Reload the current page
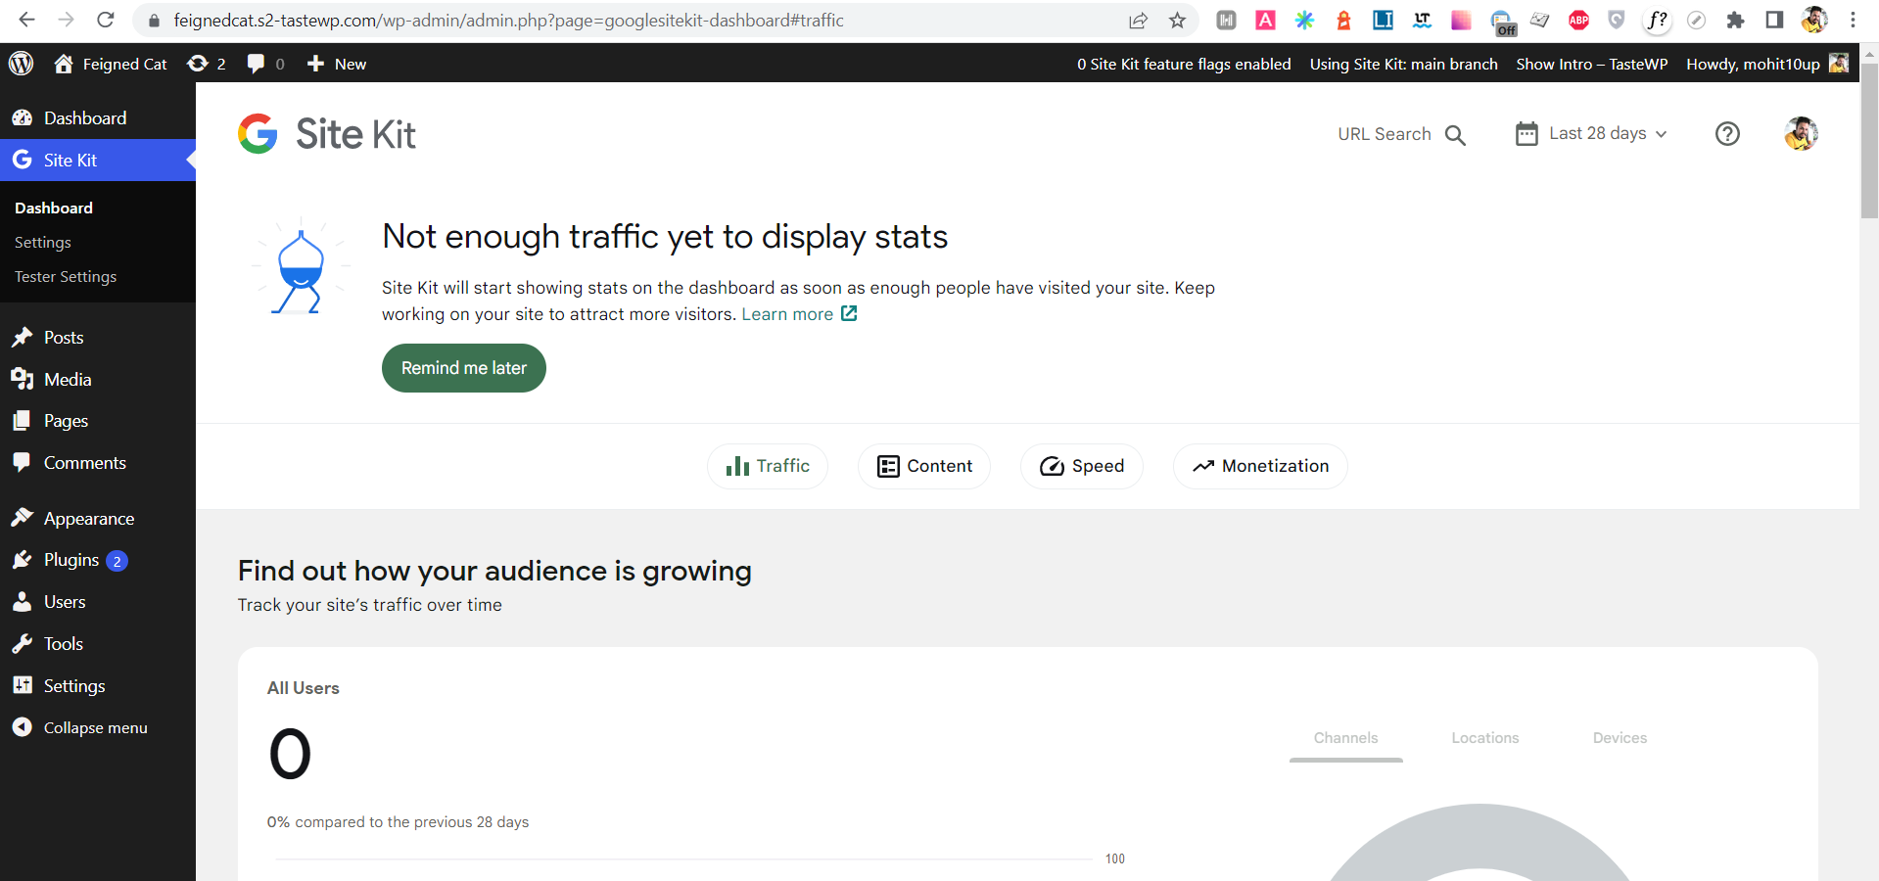The width and height of the screenshot is (1879, 881). point(106,20)
